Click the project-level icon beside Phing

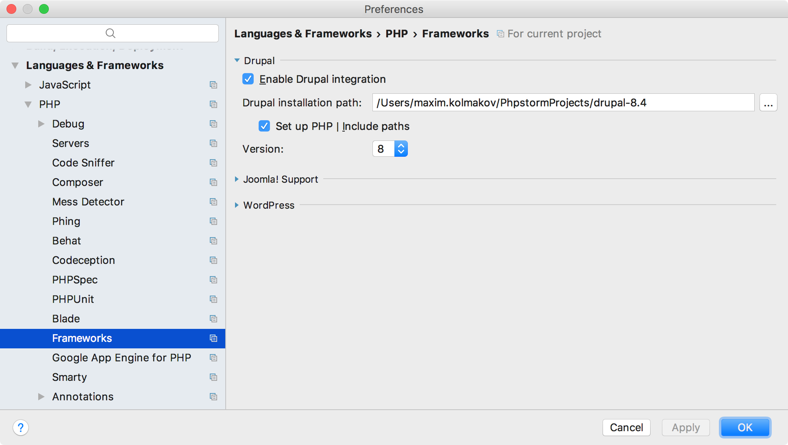pyautogui.click(x=213, y=221)
